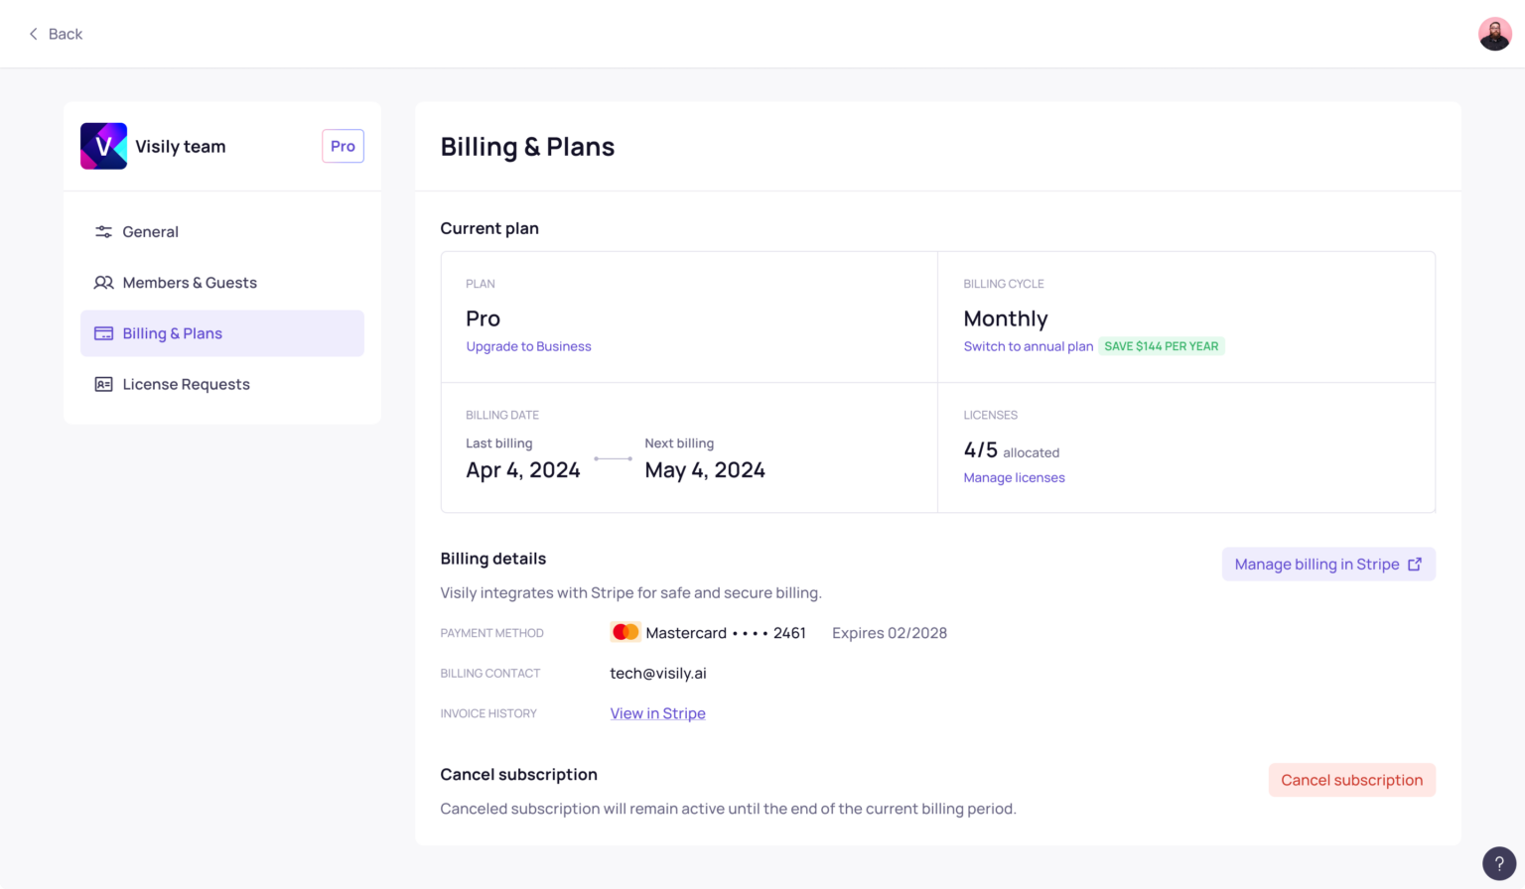Switch to the Members & Guests section

190,282
